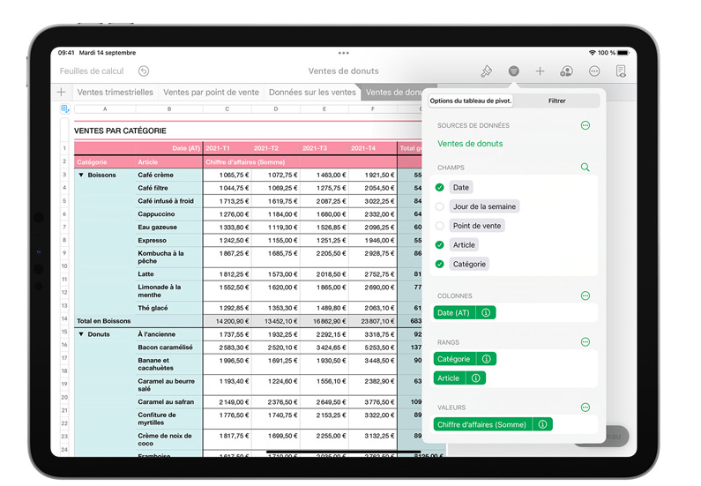
Task: Enable the Jour de la semaine field
Action: point(440,206)
